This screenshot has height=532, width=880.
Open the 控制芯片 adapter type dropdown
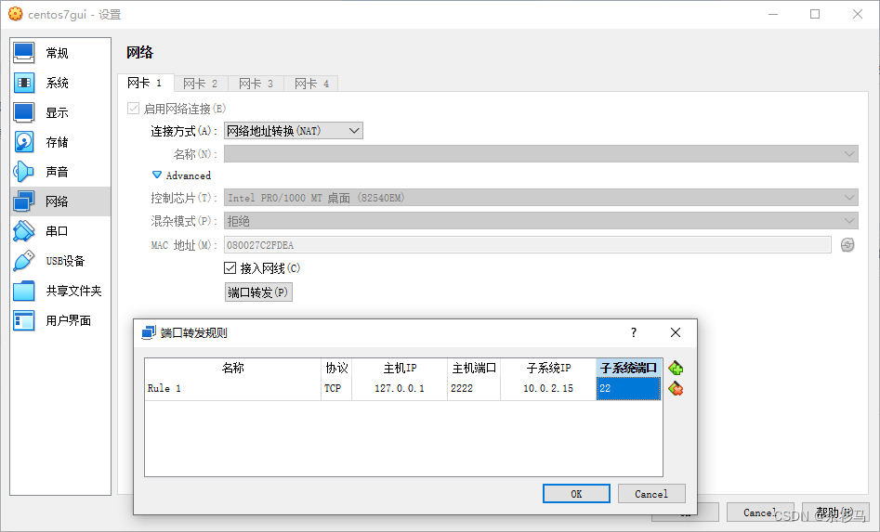[540, 198]
